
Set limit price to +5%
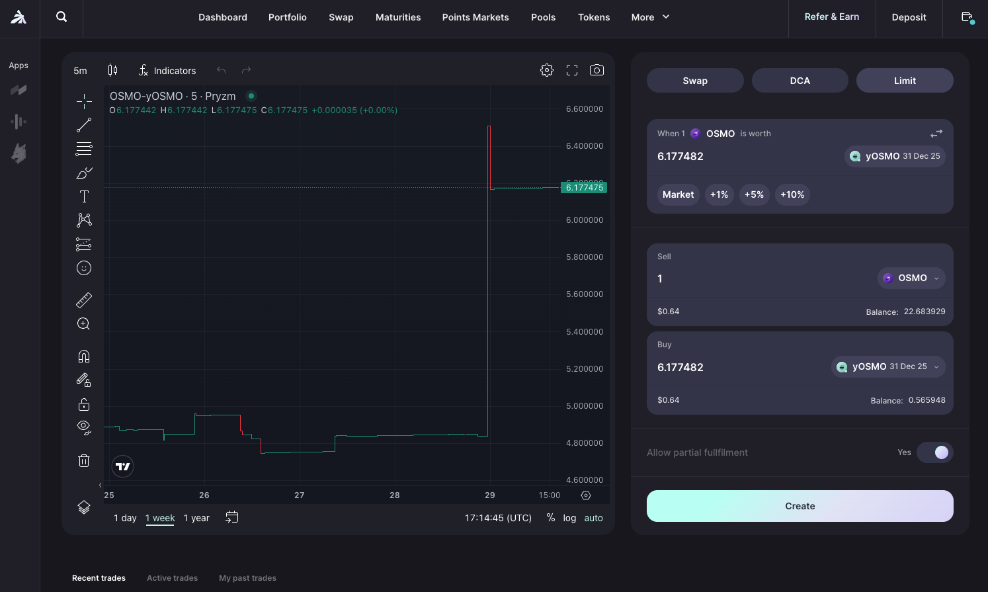[x=754, y=194]
